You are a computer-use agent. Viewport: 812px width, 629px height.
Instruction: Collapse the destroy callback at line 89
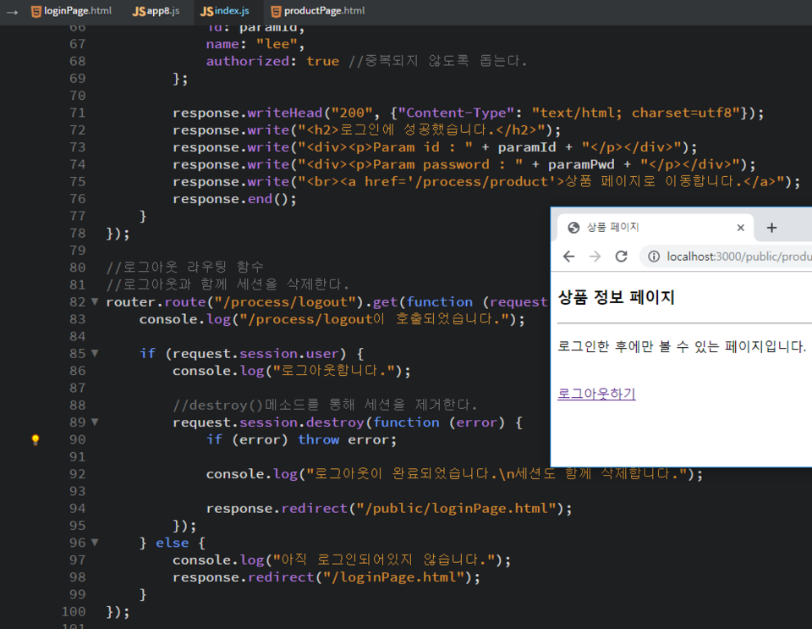(94, 422)
